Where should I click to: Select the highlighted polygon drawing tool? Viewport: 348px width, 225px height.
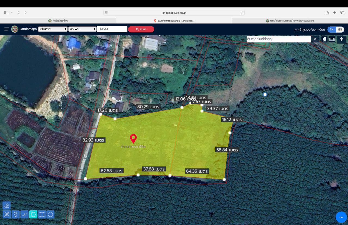pos(33,214)
